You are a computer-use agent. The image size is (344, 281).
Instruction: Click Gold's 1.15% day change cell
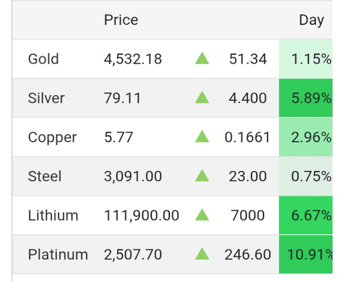point(311,59)
